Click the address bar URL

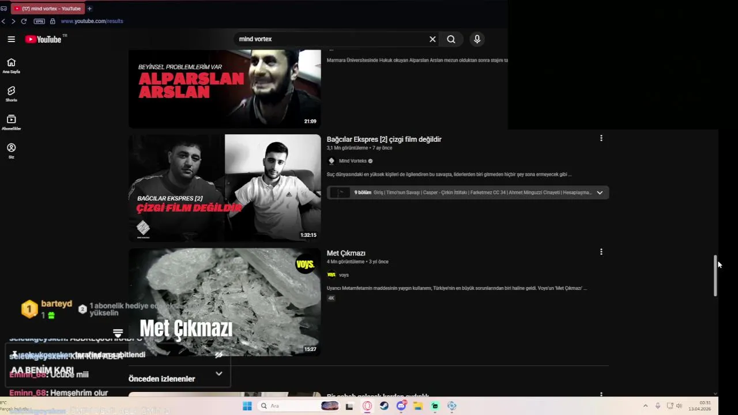92,21
